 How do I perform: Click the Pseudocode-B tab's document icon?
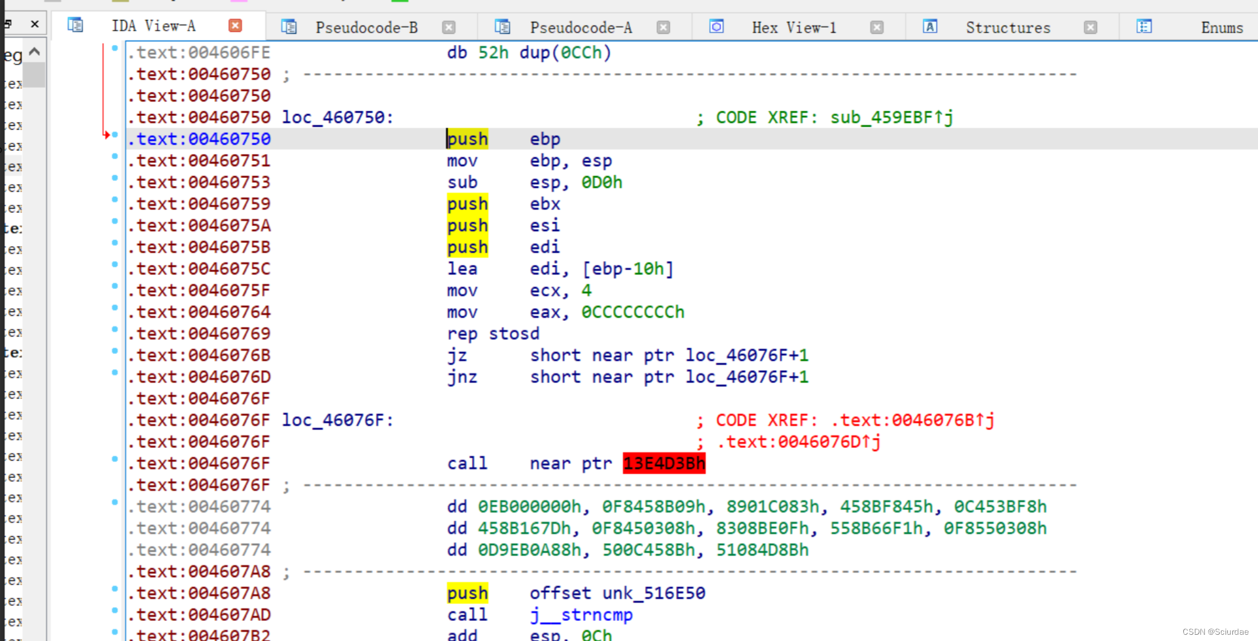click(289, 27)
